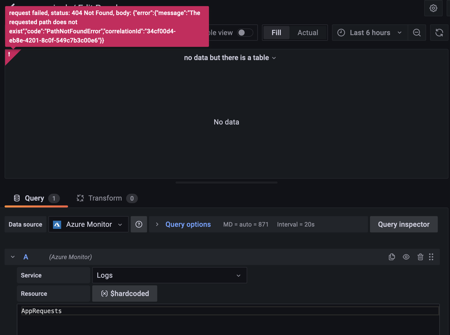Viewport: 450px width, 335px height.
Task: Click the Azure Monitor datasource logo
Action: (x=58, y=224)
